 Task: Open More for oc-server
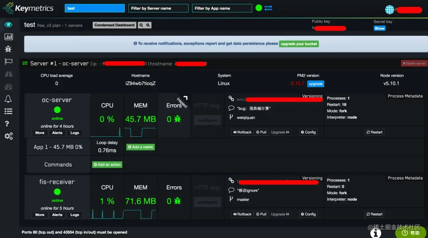coord(40,133)
